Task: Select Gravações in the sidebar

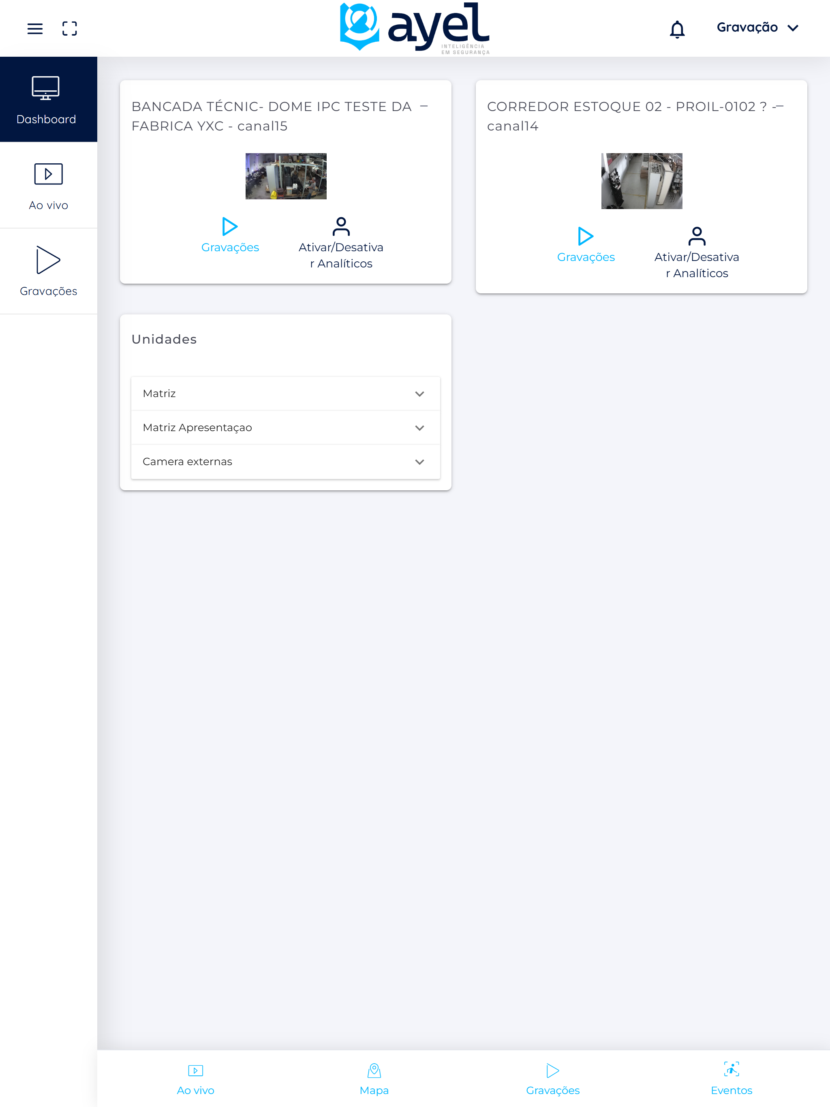Action: tap(49, 271)
